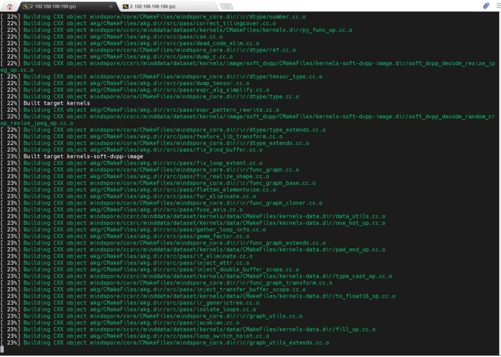Click the line ending in func_graph_cloner.cc.o
The height and width of the screenshot is (357, 501).
(x=161, y=203)
